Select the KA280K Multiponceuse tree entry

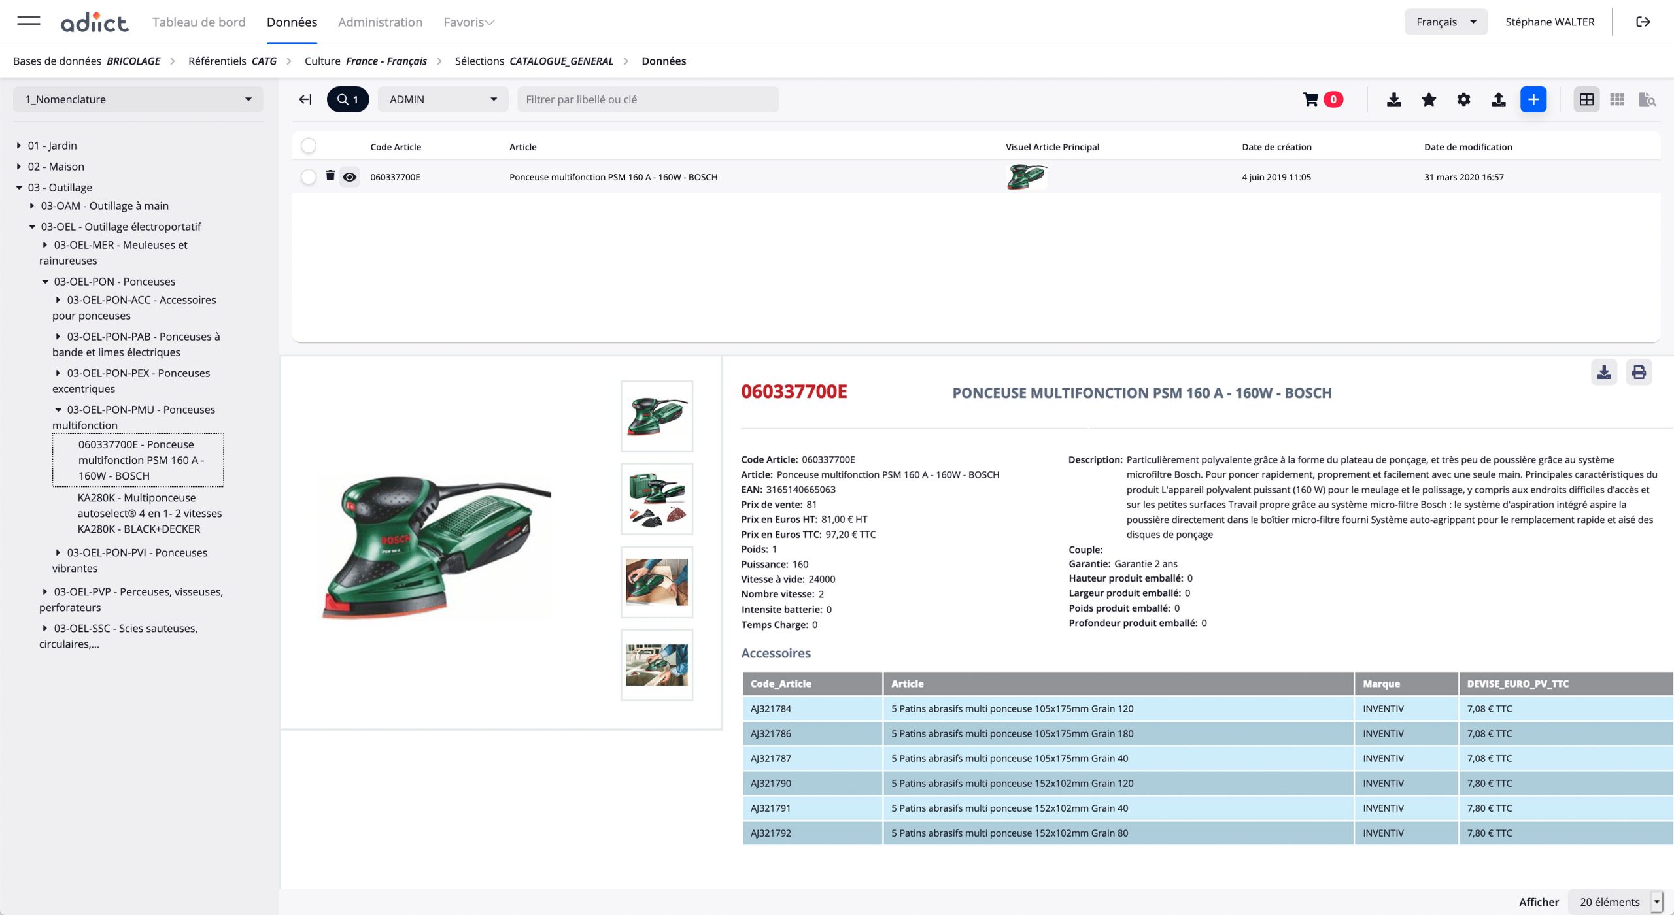coord(149,513)
